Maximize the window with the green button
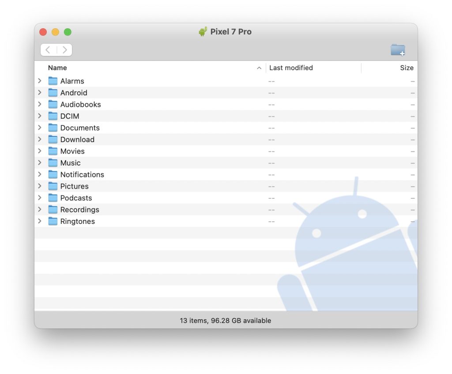This screenshot has width=452, height=374. tap(68, 32)
